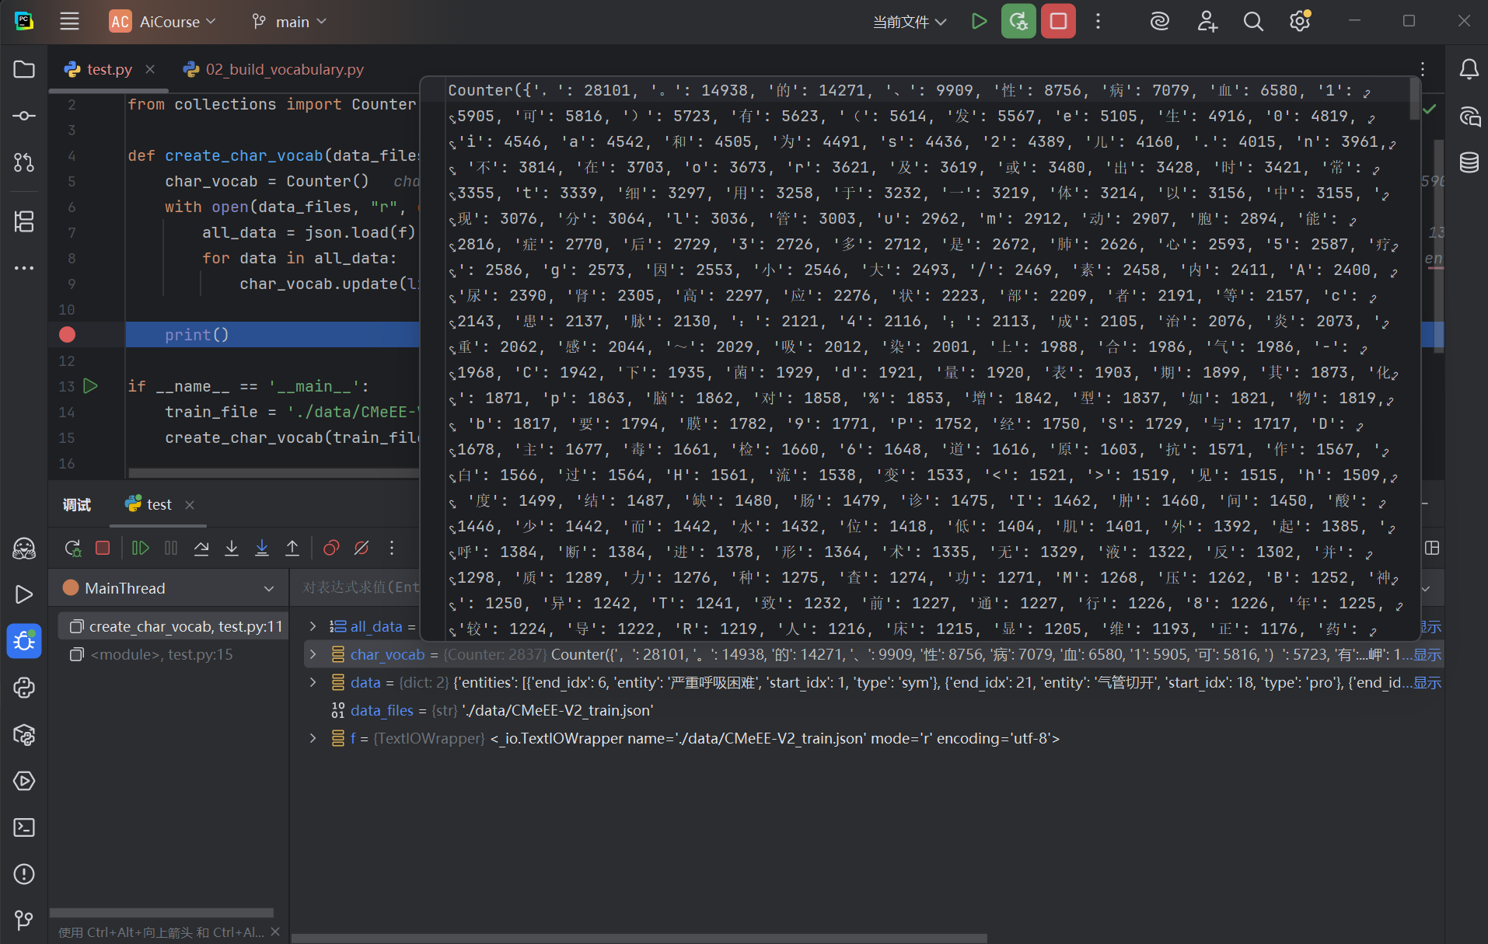Open the Structure tool window
This screenshot has width=1488, height=944.
click(24, 221)
